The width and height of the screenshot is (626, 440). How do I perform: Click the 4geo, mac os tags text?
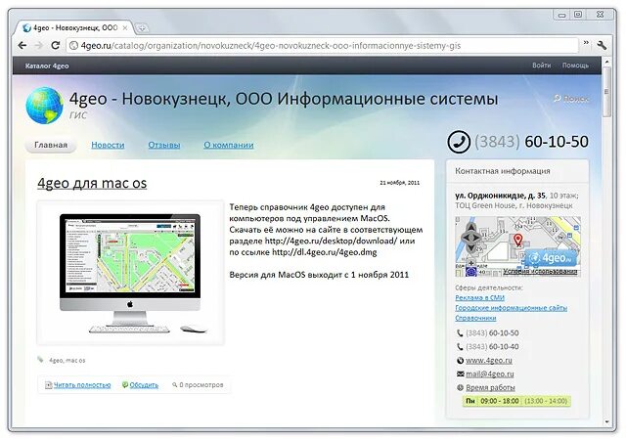[x=67, y=360]
